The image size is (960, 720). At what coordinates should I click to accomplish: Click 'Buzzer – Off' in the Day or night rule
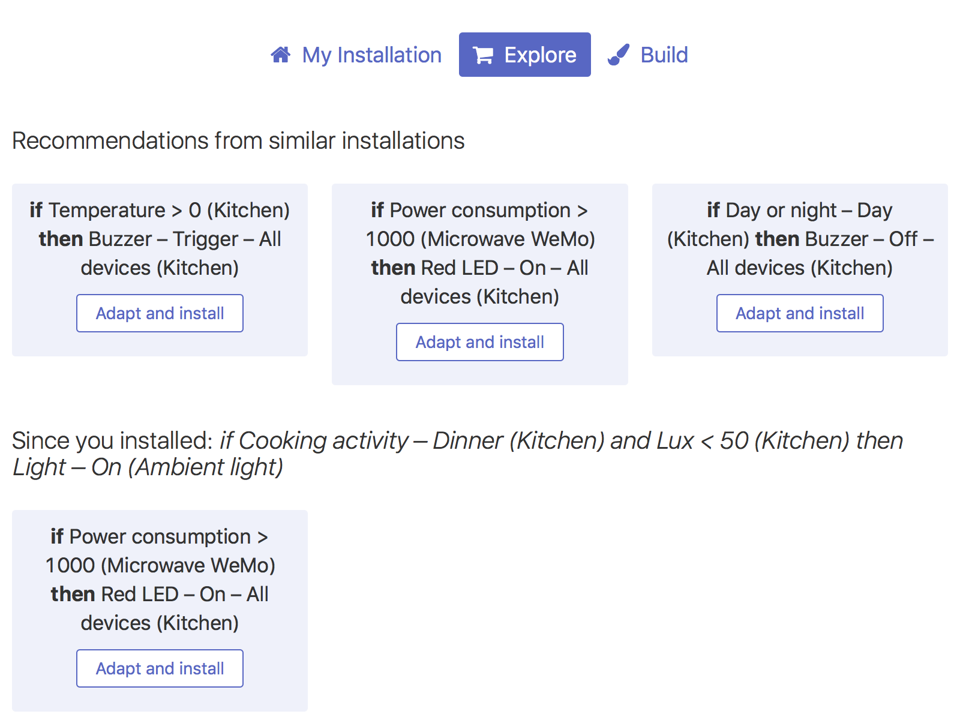(861, 239)
